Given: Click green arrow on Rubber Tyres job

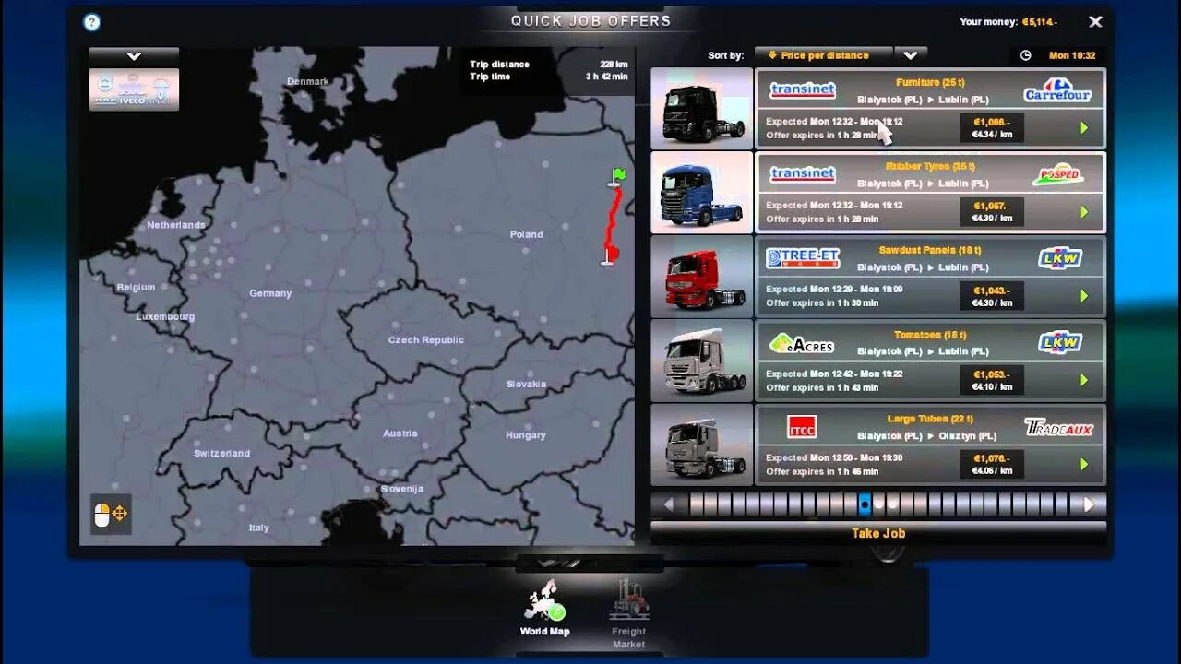Looking at the screenshot, I should click(x=1084, y=212).
